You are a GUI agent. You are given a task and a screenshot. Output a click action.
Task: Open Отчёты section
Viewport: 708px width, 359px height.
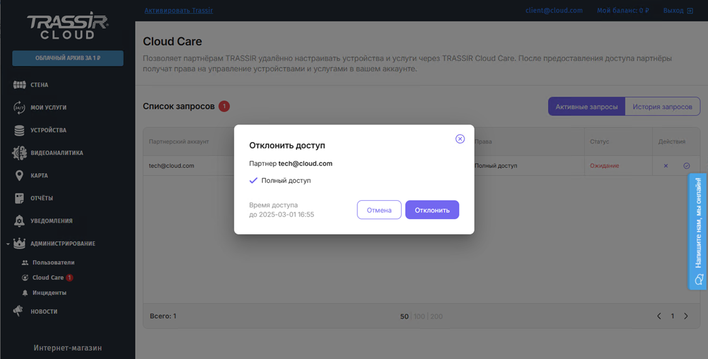42,198
